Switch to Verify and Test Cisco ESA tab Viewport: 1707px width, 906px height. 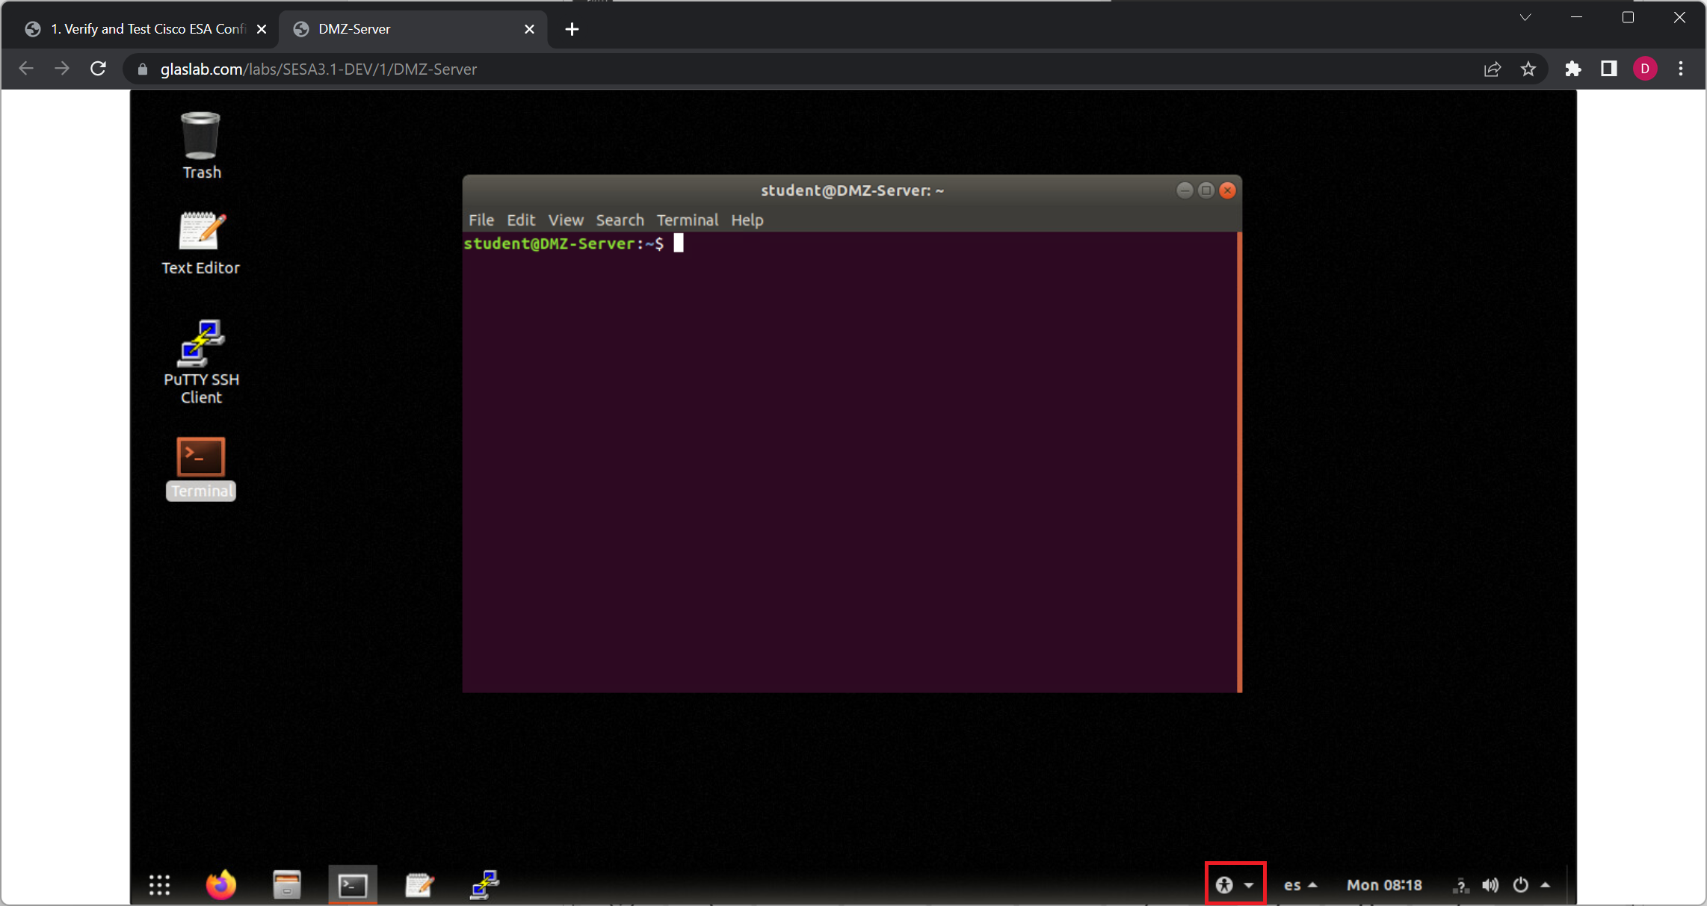point(146,29)
